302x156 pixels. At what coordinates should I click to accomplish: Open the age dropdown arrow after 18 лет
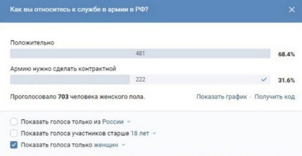tap(154, 133)
